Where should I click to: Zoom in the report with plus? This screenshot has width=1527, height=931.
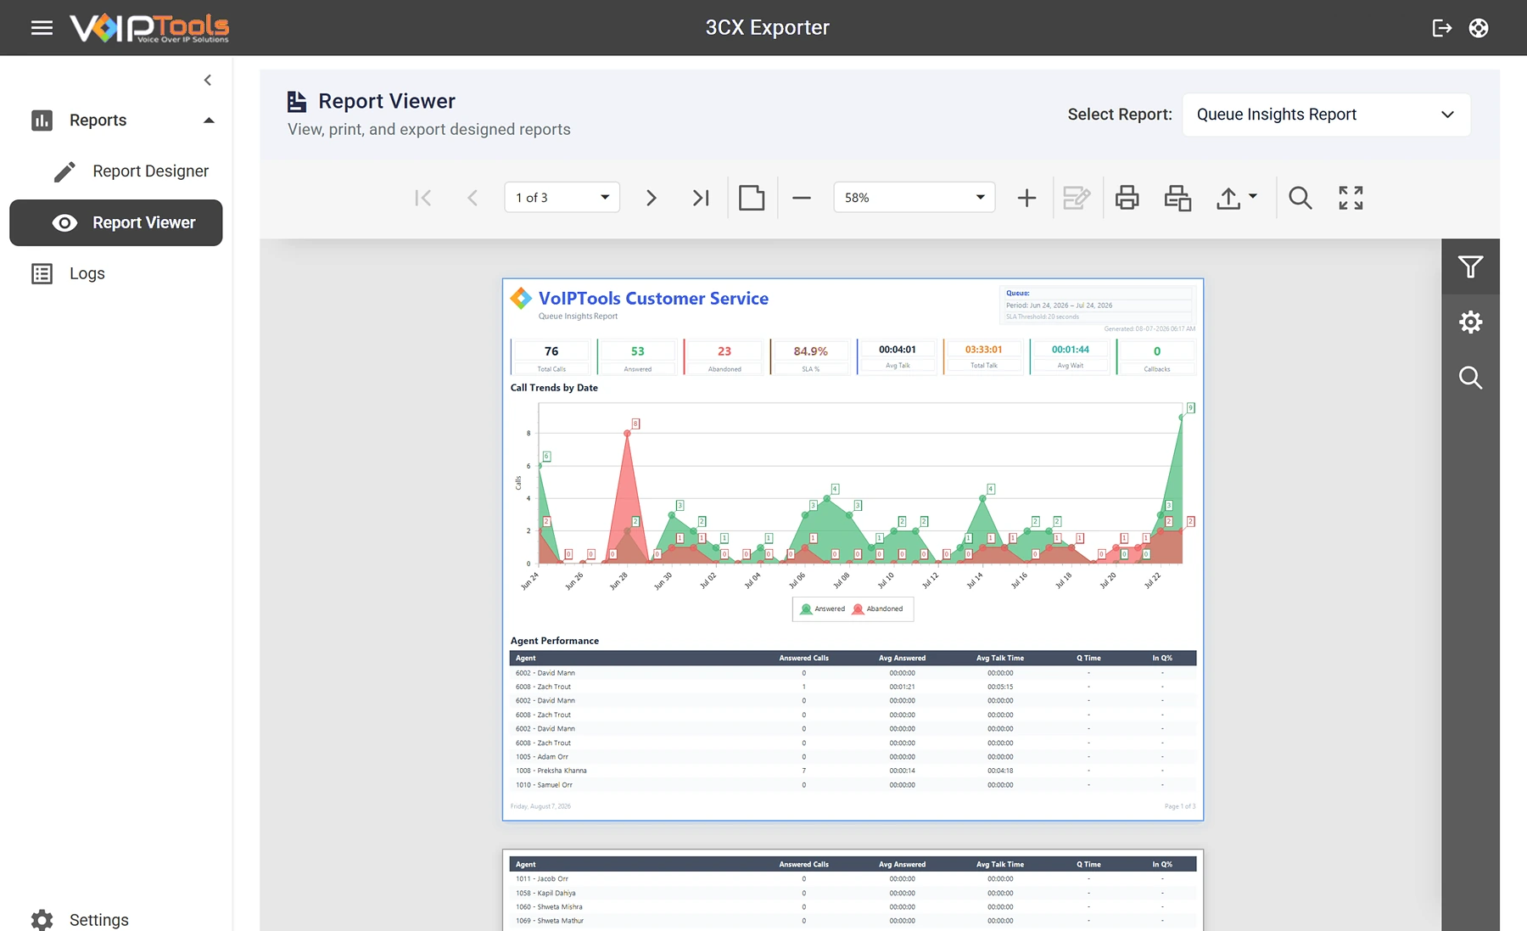pyautogui.click(x=1026, y=198)
